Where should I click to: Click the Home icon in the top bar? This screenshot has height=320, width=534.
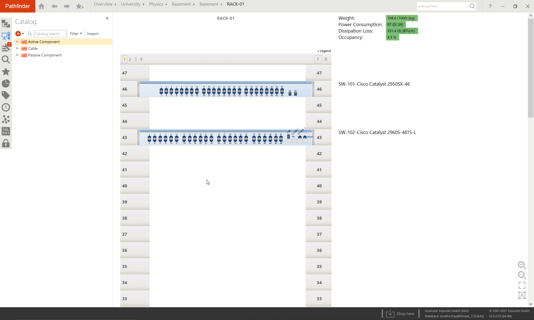point(41,6)
